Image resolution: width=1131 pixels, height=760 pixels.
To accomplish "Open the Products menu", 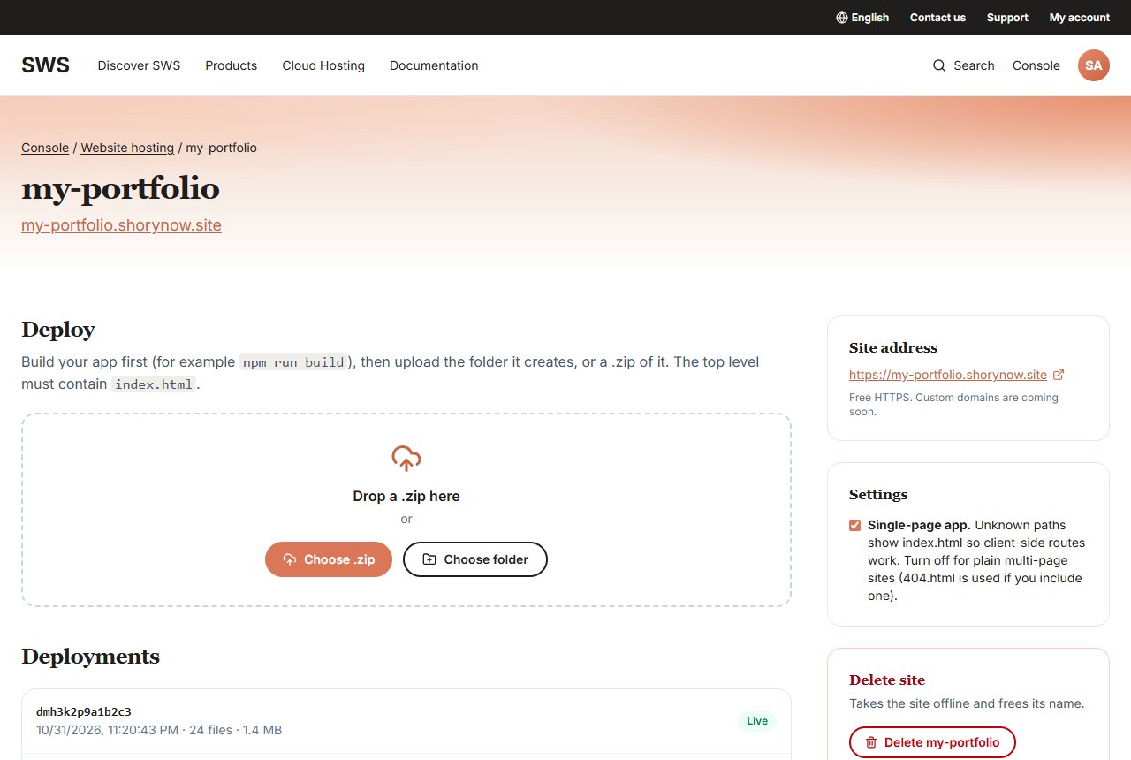I will pyautogui.click(x=232, y=65).
